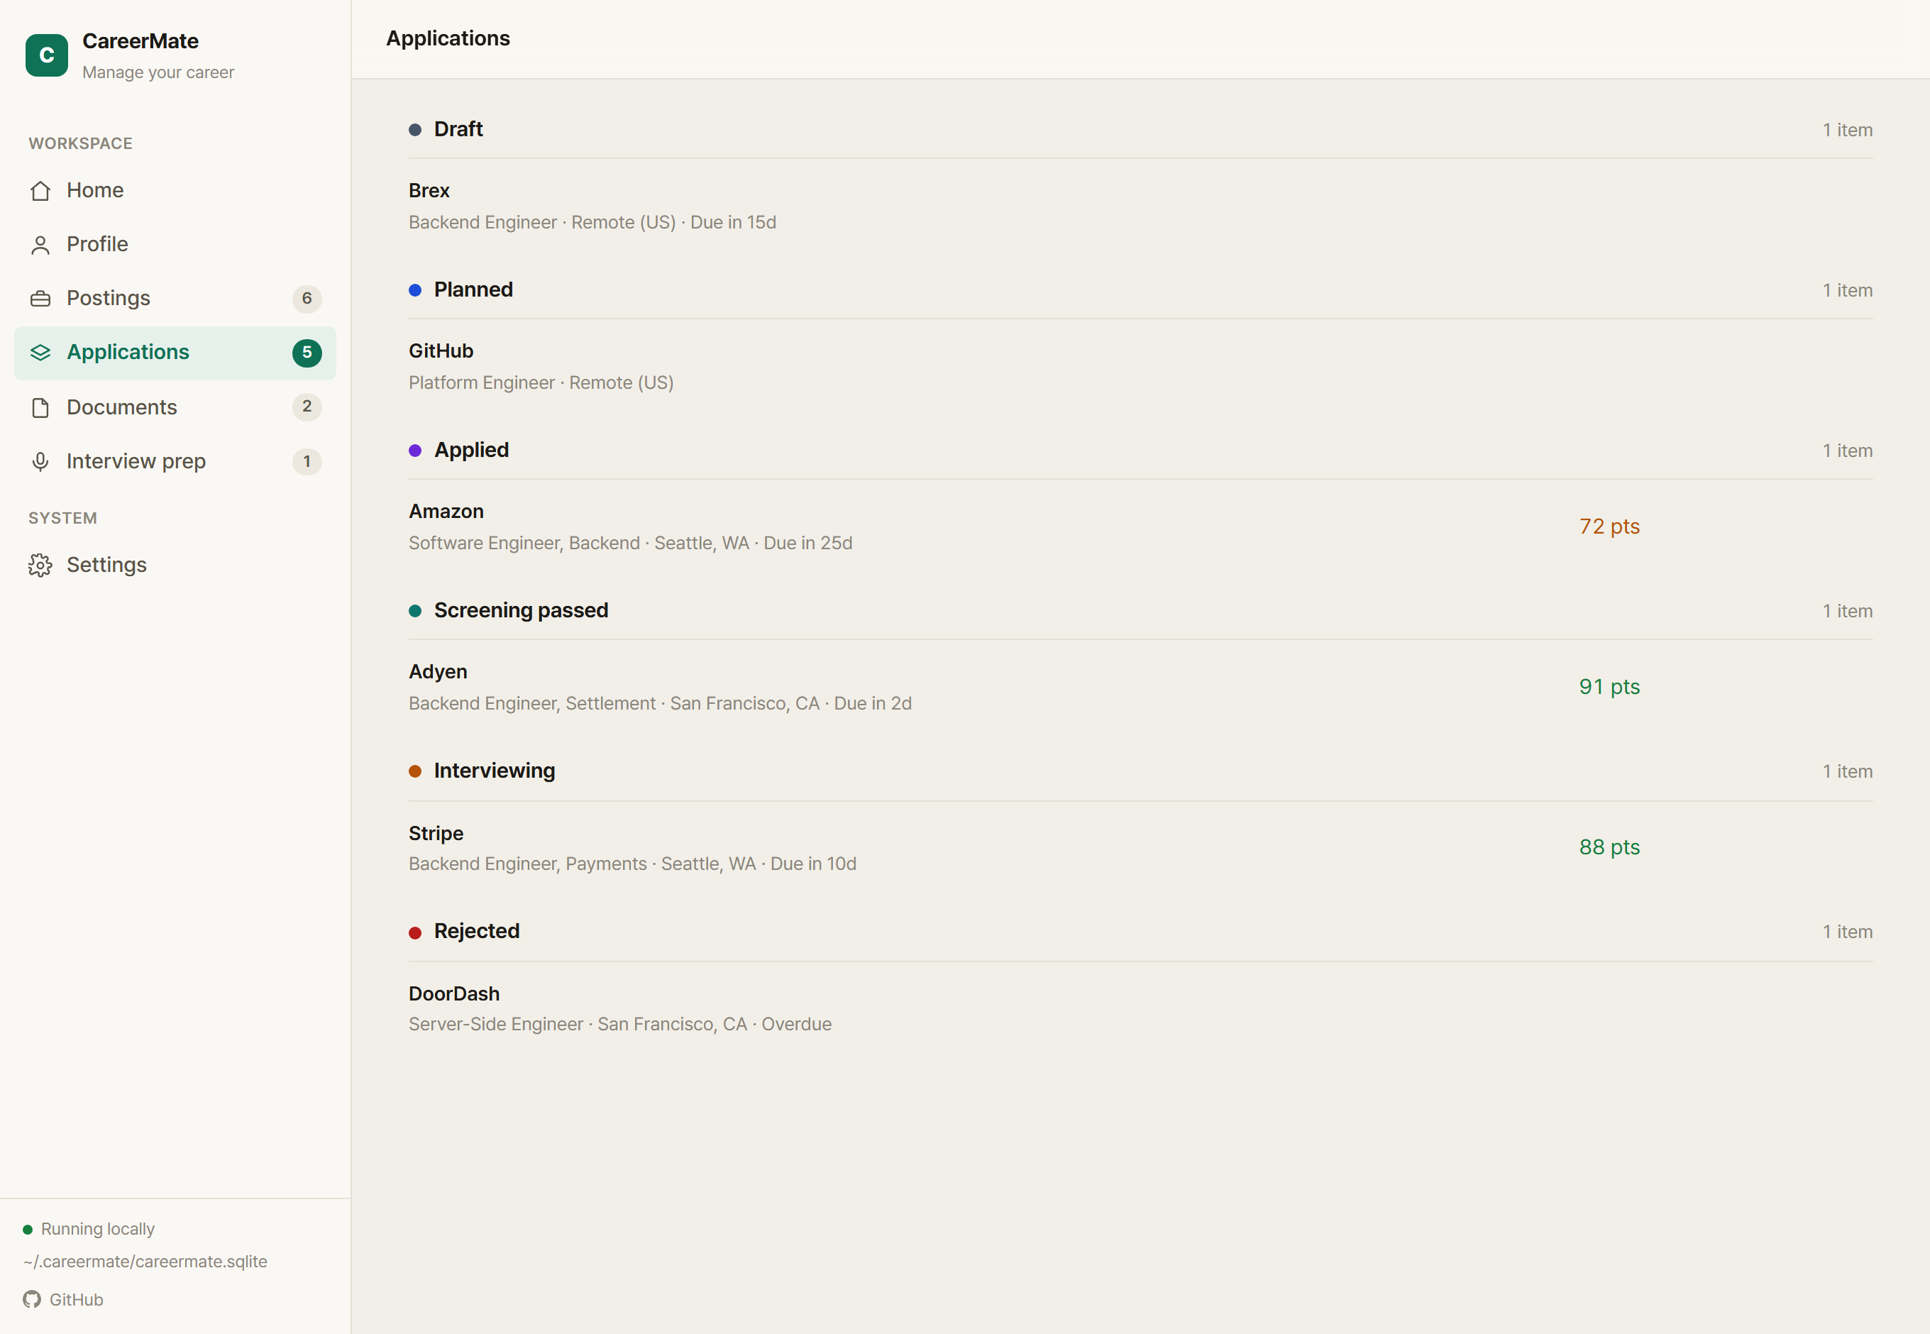Open the DoorDash application row

point(1140,1009)
